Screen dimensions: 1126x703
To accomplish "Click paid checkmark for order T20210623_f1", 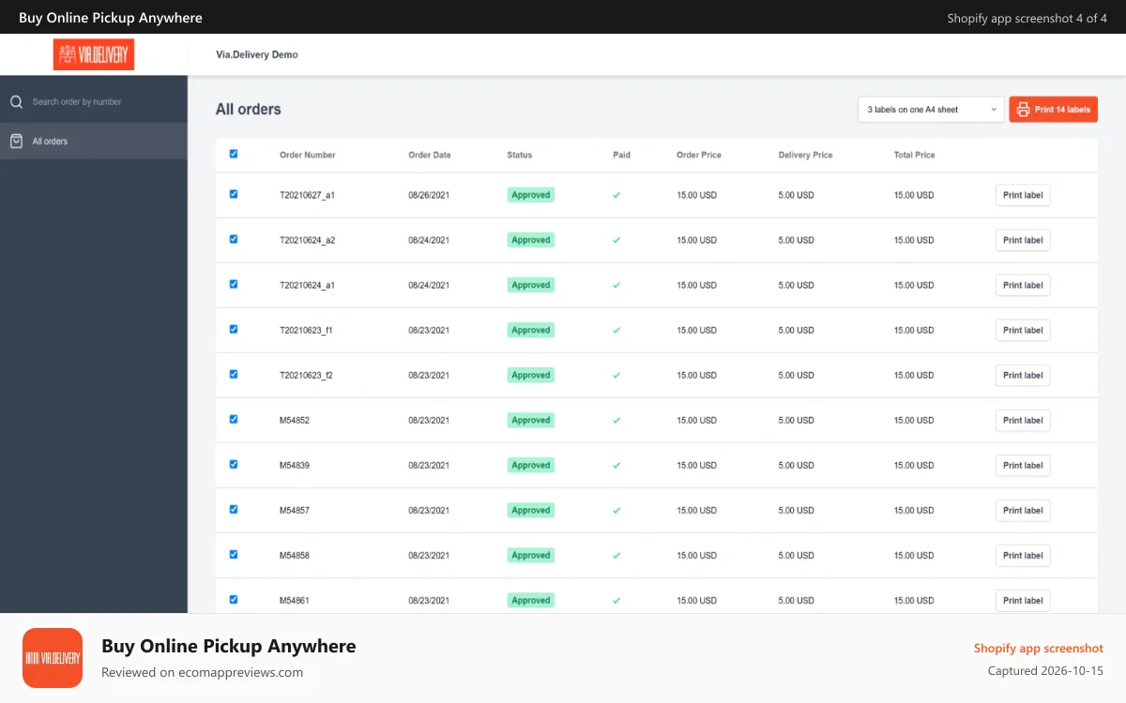I will point(616,330).
